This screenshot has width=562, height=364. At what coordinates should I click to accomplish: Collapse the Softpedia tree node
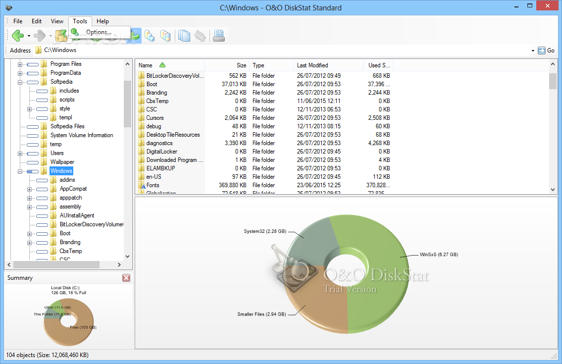click(20, 82)
